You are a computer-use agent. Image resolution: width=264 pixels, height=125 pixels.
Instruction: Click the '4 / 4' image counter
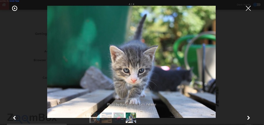131,4
